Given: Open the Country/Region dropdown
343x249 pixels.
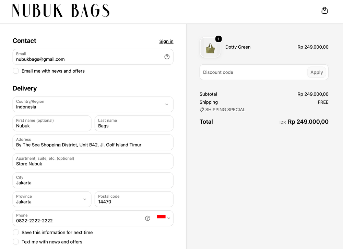Looking at the screenshot, I should pos(93,104).
